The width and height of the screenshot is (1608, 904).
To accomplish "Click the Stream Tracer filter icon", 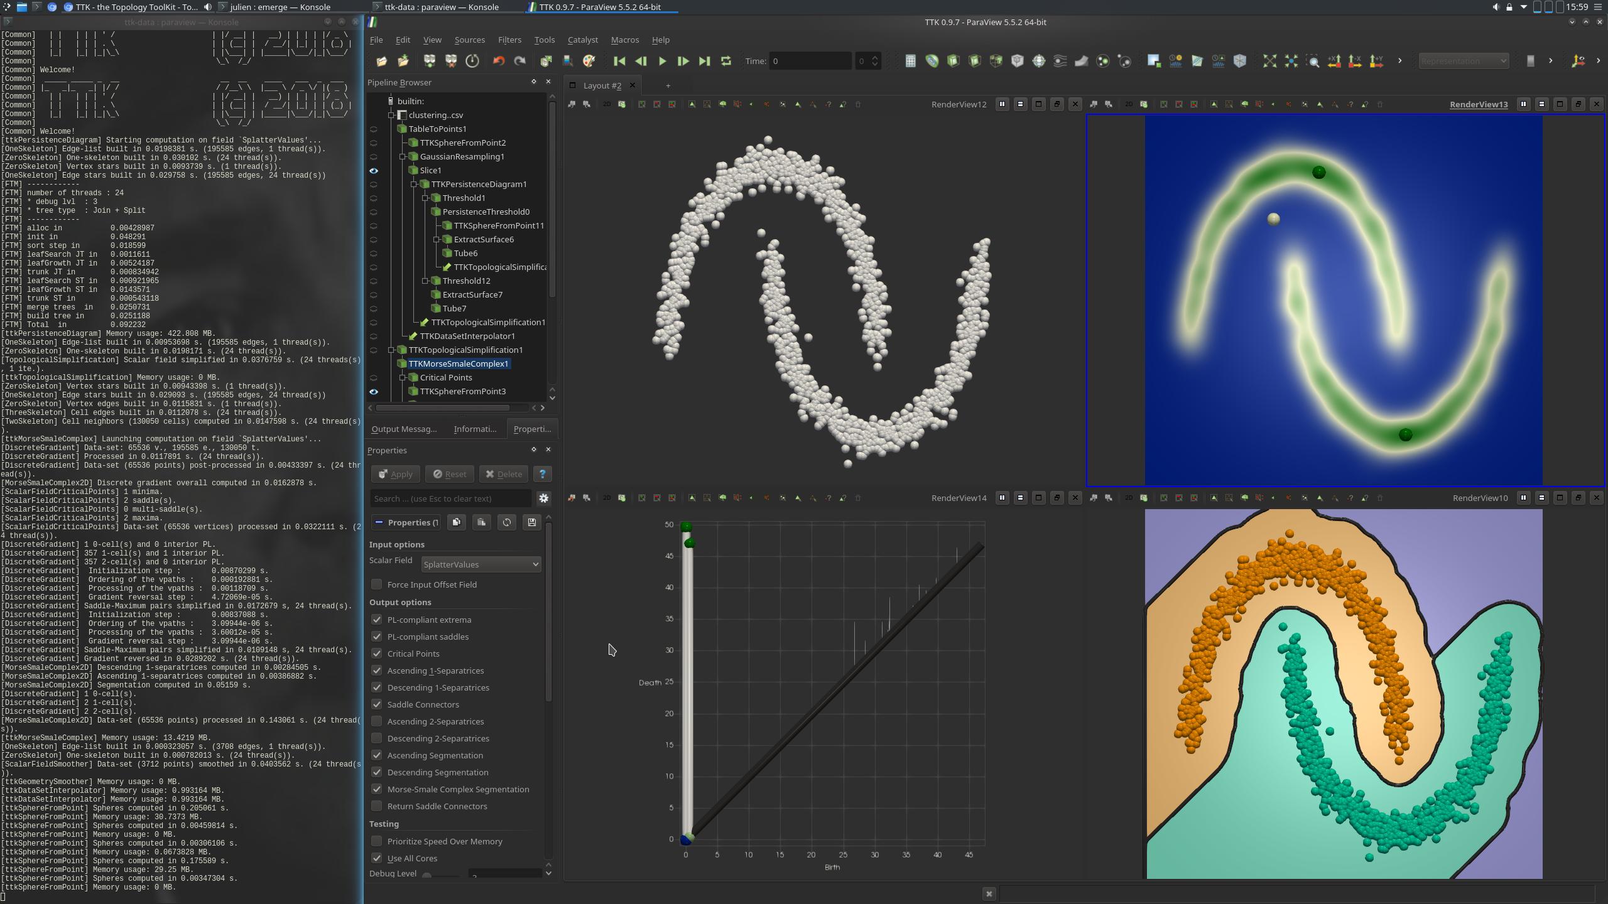I will tap(1060, 61).
